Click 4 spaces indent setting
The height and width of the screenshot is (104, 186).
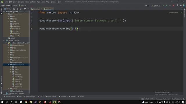(x=159, y=99)
